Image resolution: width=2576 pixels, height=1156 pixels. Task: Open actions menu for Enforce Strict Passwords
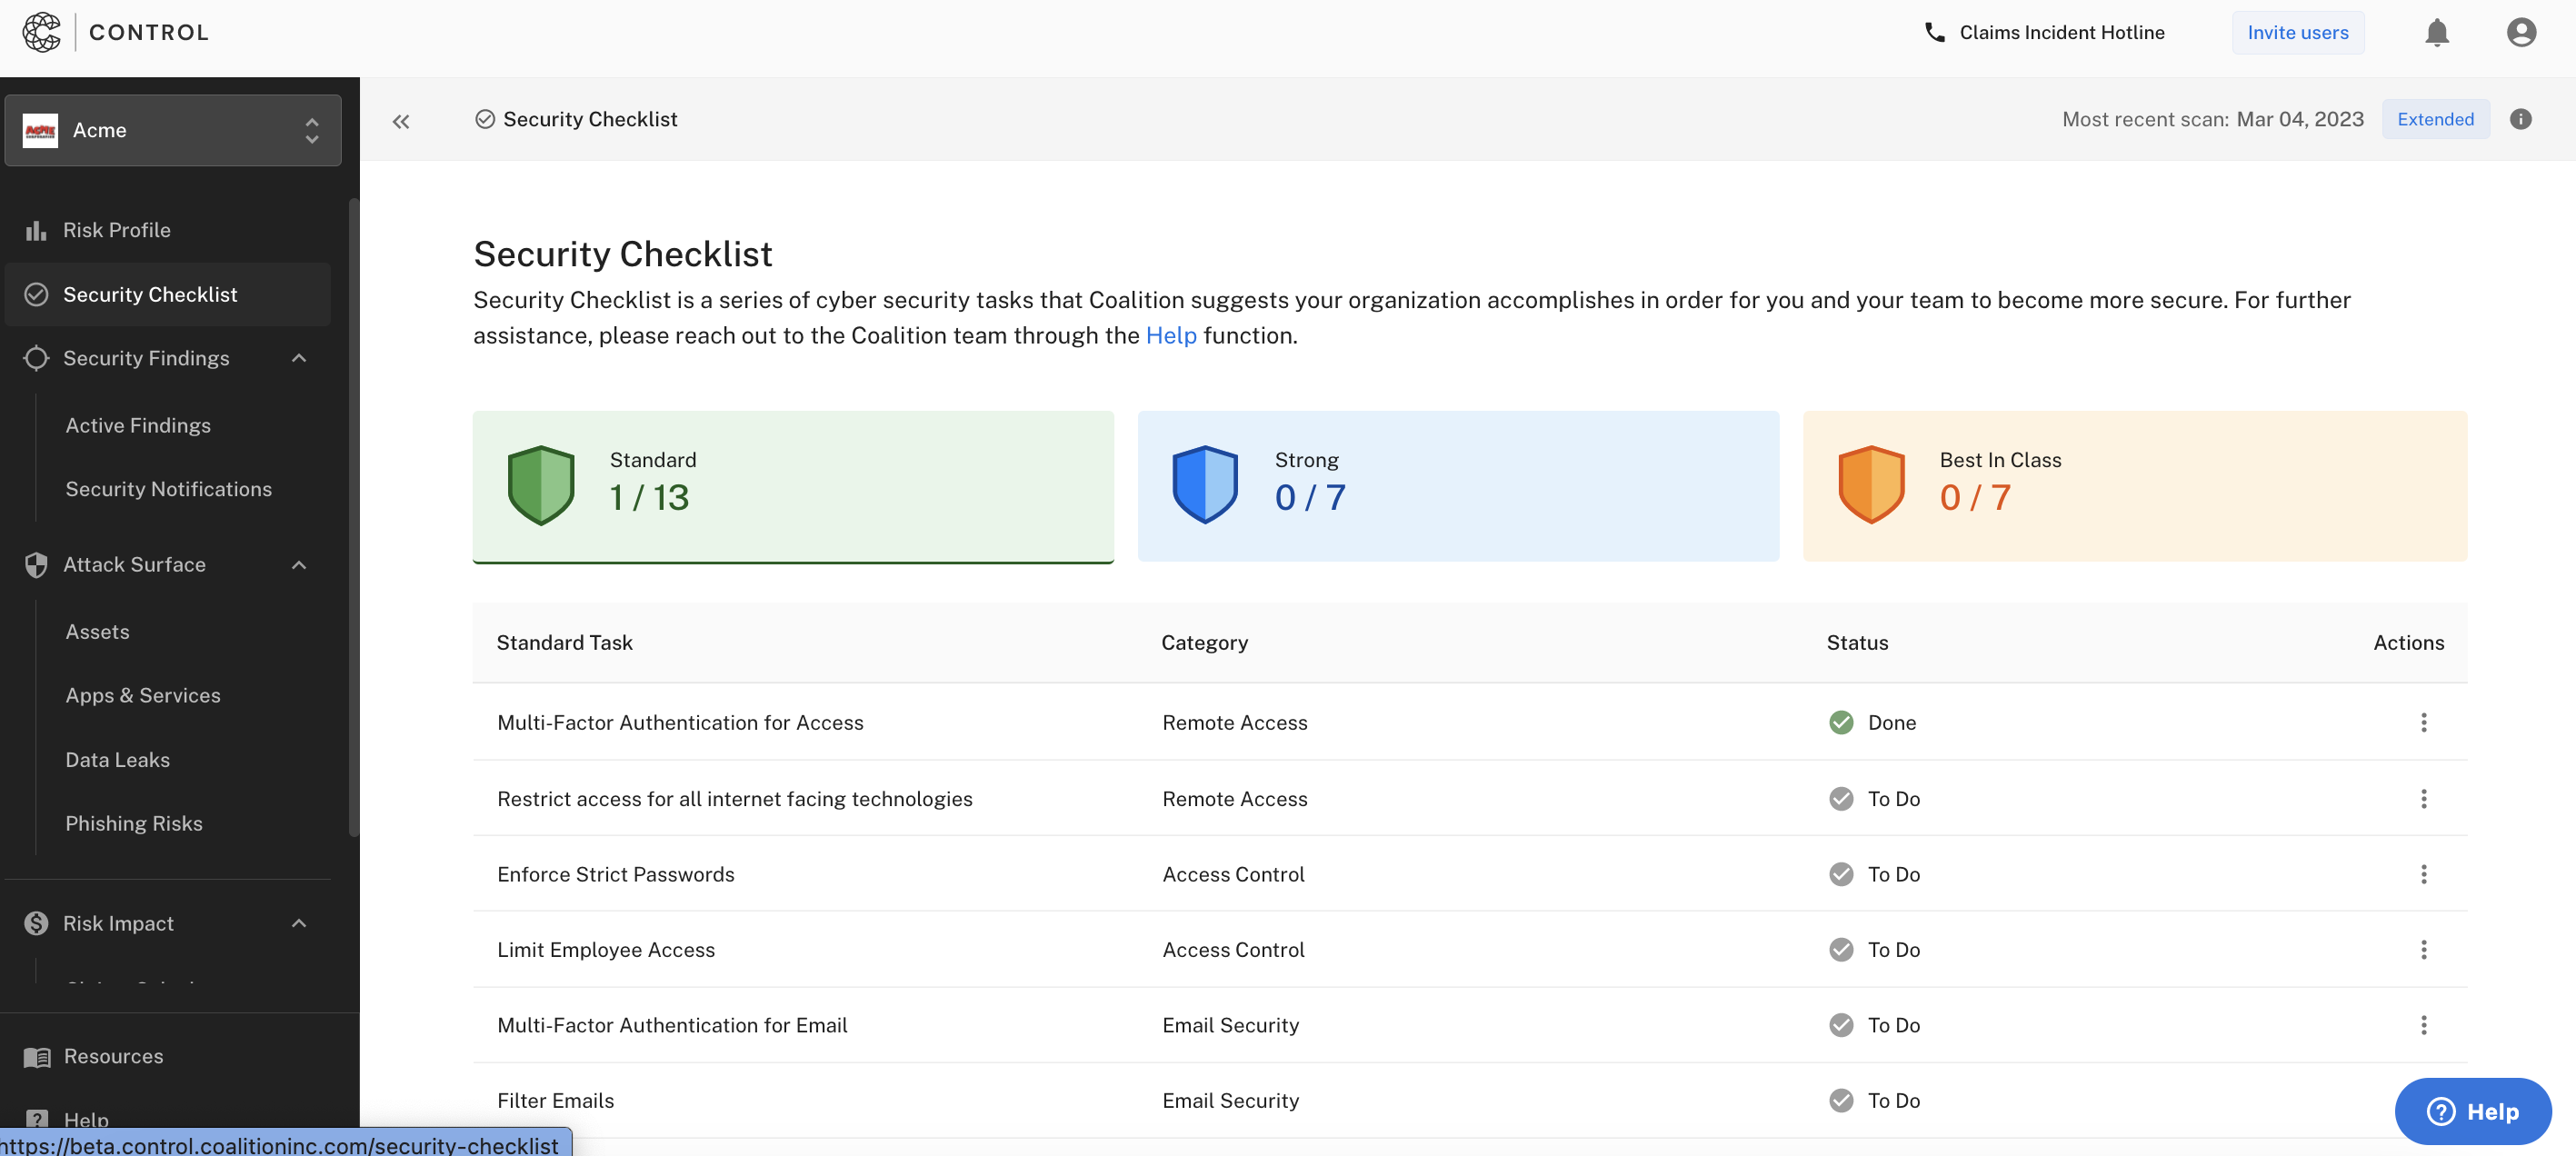pyautogui.click(x=2423, y=874)
